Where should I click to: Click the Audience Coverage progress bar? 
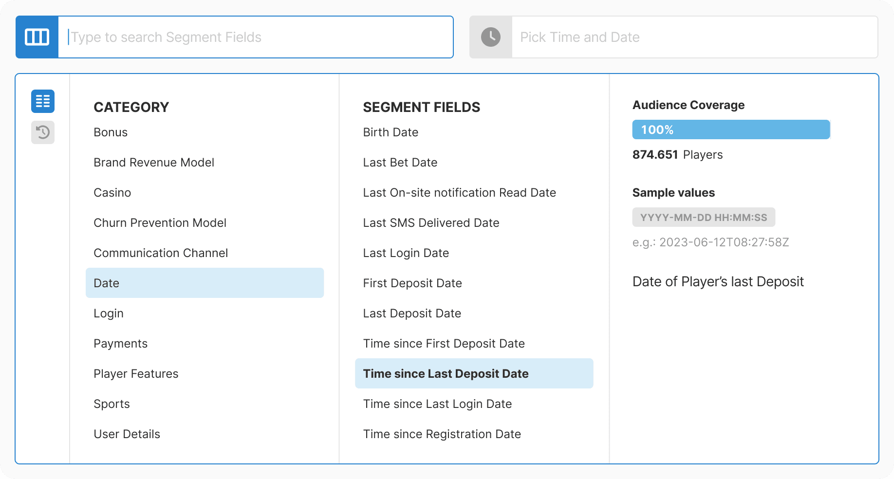(730, 129)
